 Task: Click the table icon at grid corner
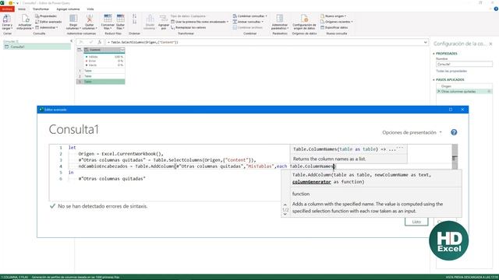click(x=80, y=50)
